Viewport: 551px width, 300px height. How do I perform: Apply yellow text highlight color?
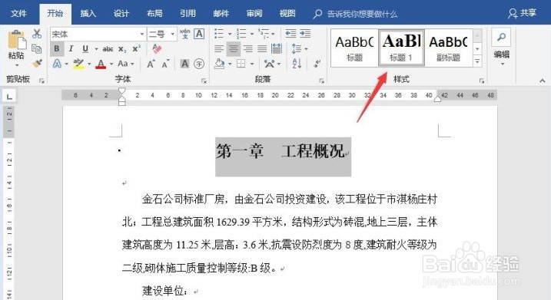pyautogui.click(x=78, y=64)
